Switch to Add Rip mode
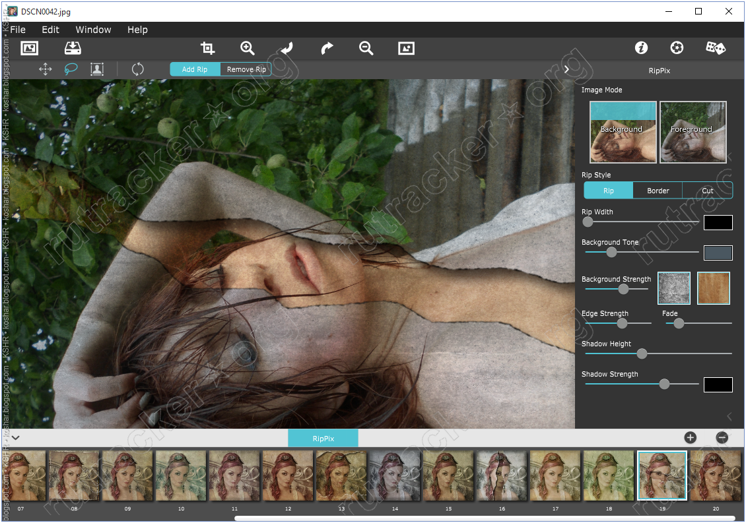Screen dimensions: 746x523 click(195, 69)
